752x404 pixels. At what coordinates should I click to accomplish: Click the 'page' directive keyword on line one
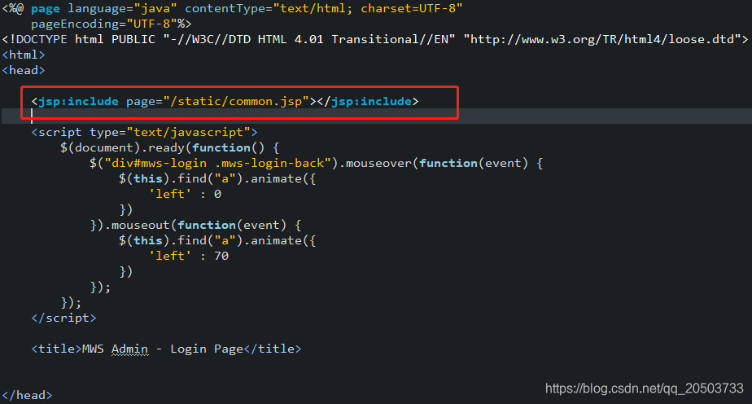tap(46, 9)
